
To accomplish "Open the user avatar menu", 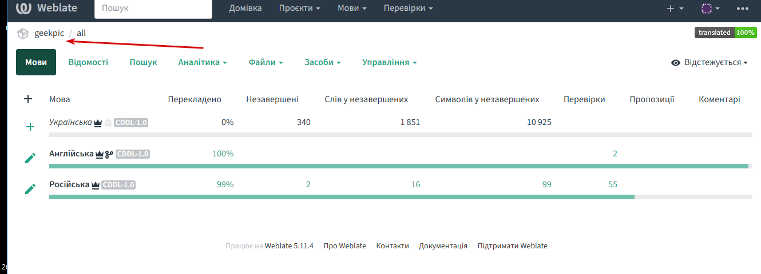I will [x=711, y=9].
